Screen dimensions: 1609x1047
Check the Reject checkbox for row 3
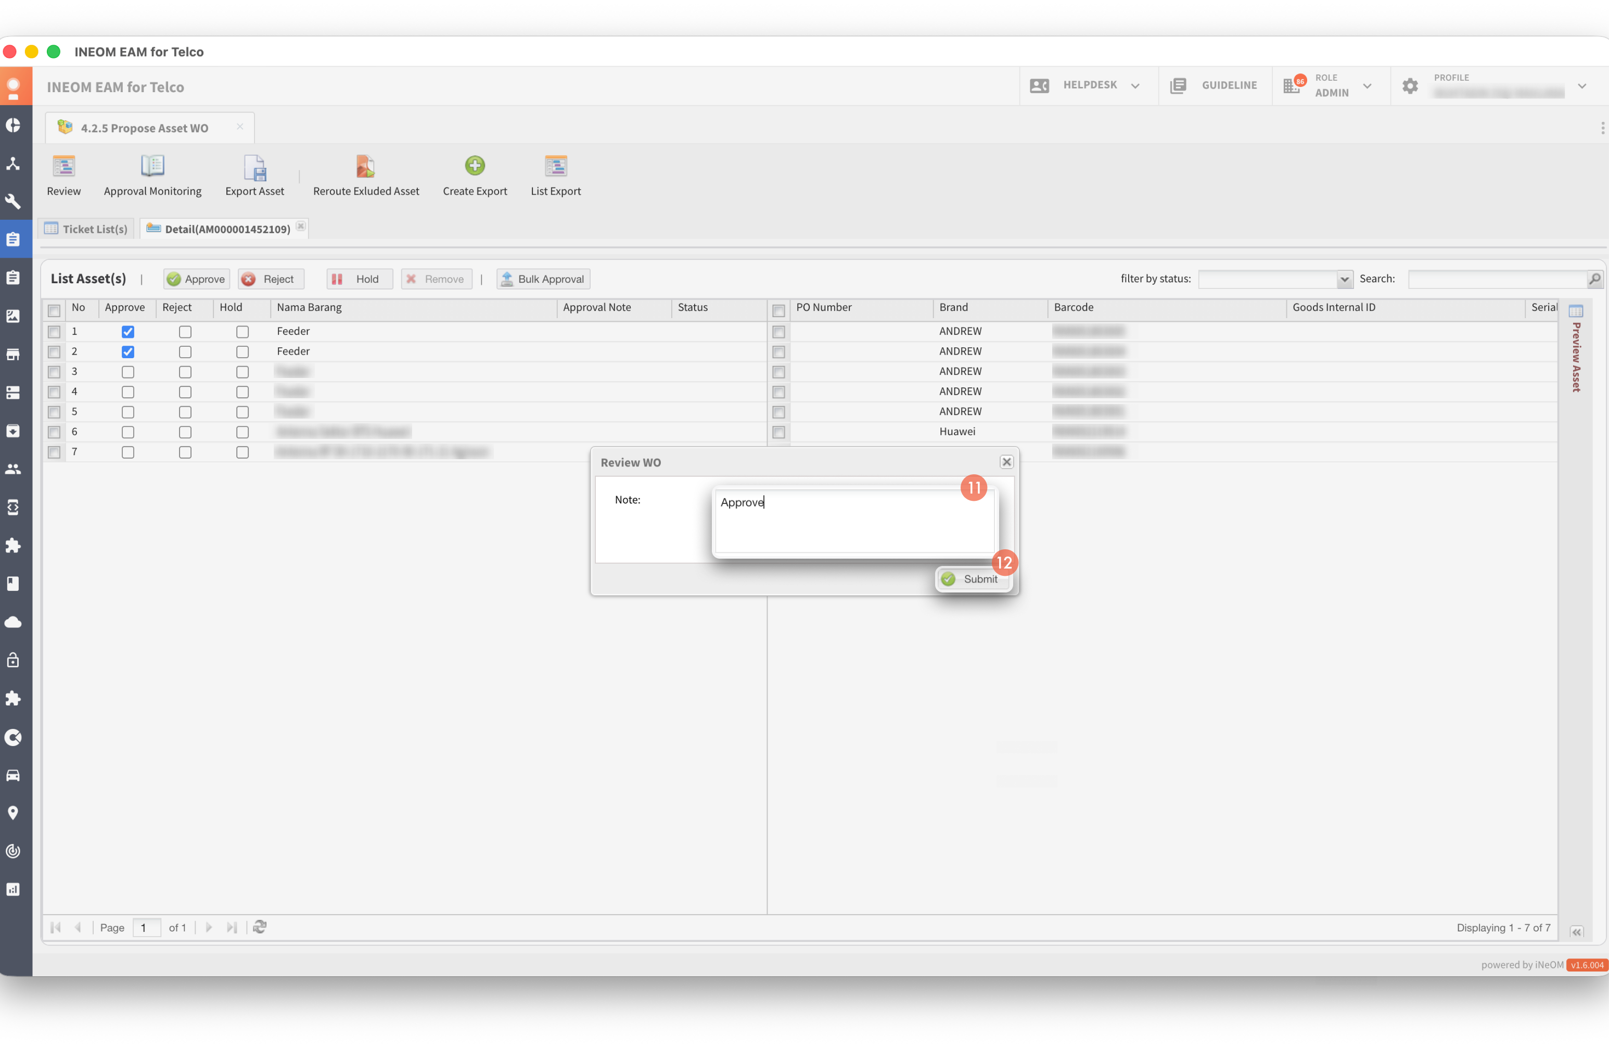point(185,372)
